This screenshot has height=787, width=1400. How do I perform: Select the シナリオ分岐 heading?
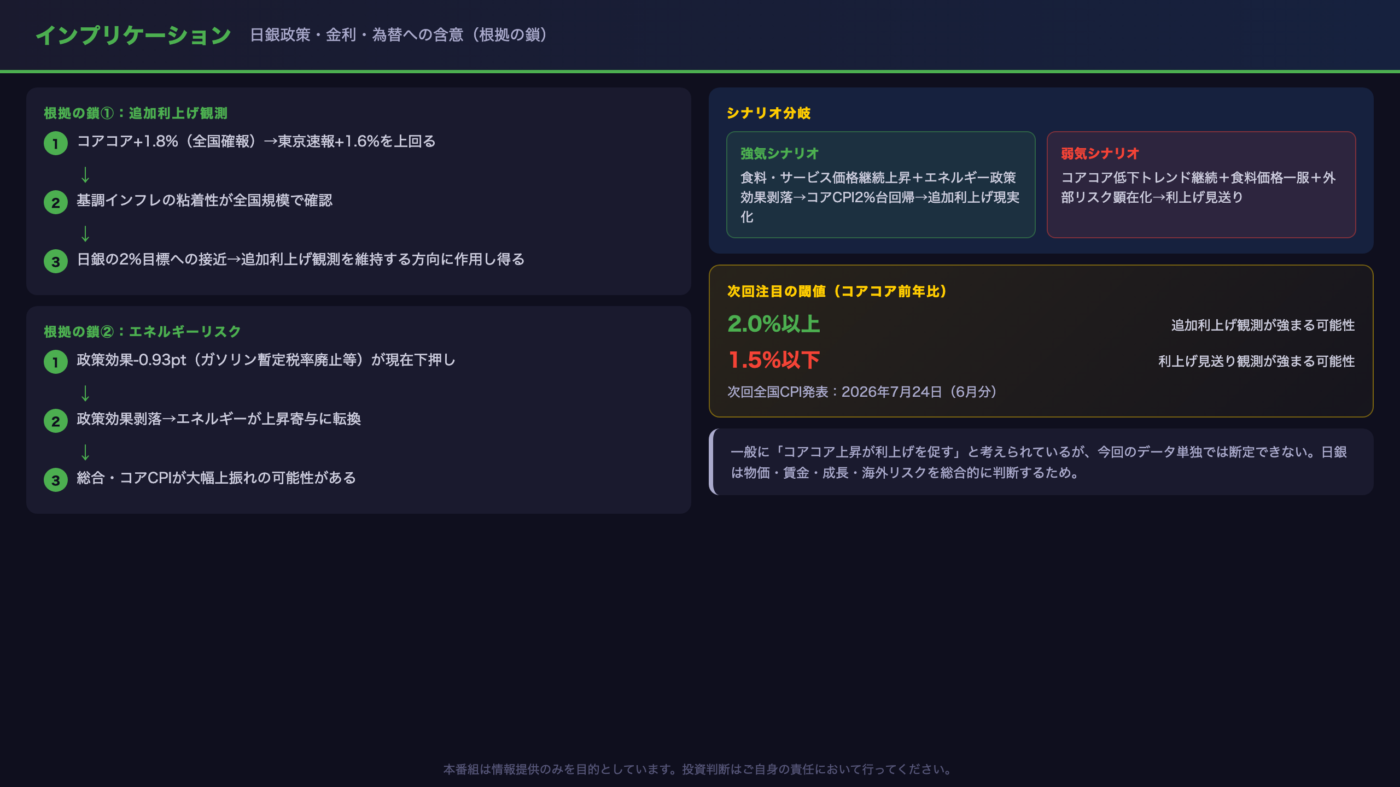coord(768,113)
